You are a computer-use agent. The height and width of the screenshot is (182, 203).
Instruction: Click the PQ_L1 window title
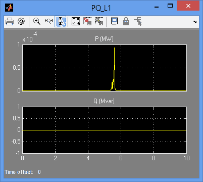pos(101,8)
